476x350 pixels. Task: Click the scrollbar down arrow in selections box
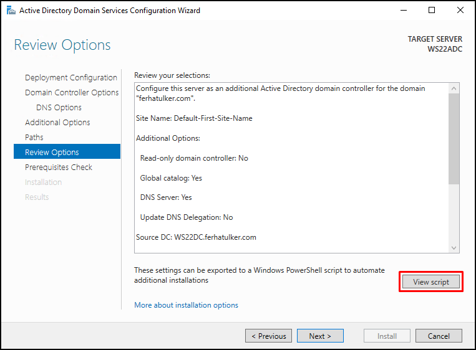(x=454, y=248)
